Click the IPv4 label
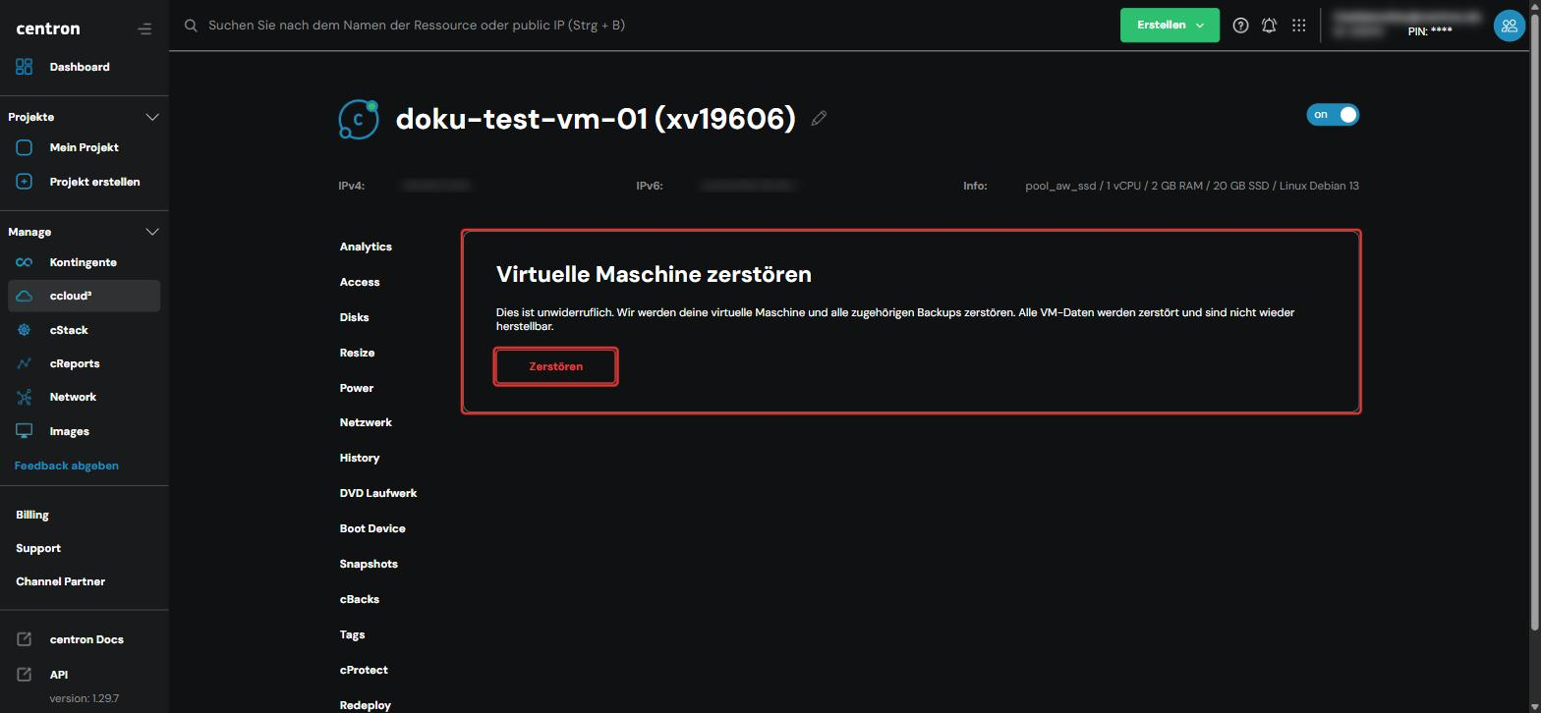 352,186
